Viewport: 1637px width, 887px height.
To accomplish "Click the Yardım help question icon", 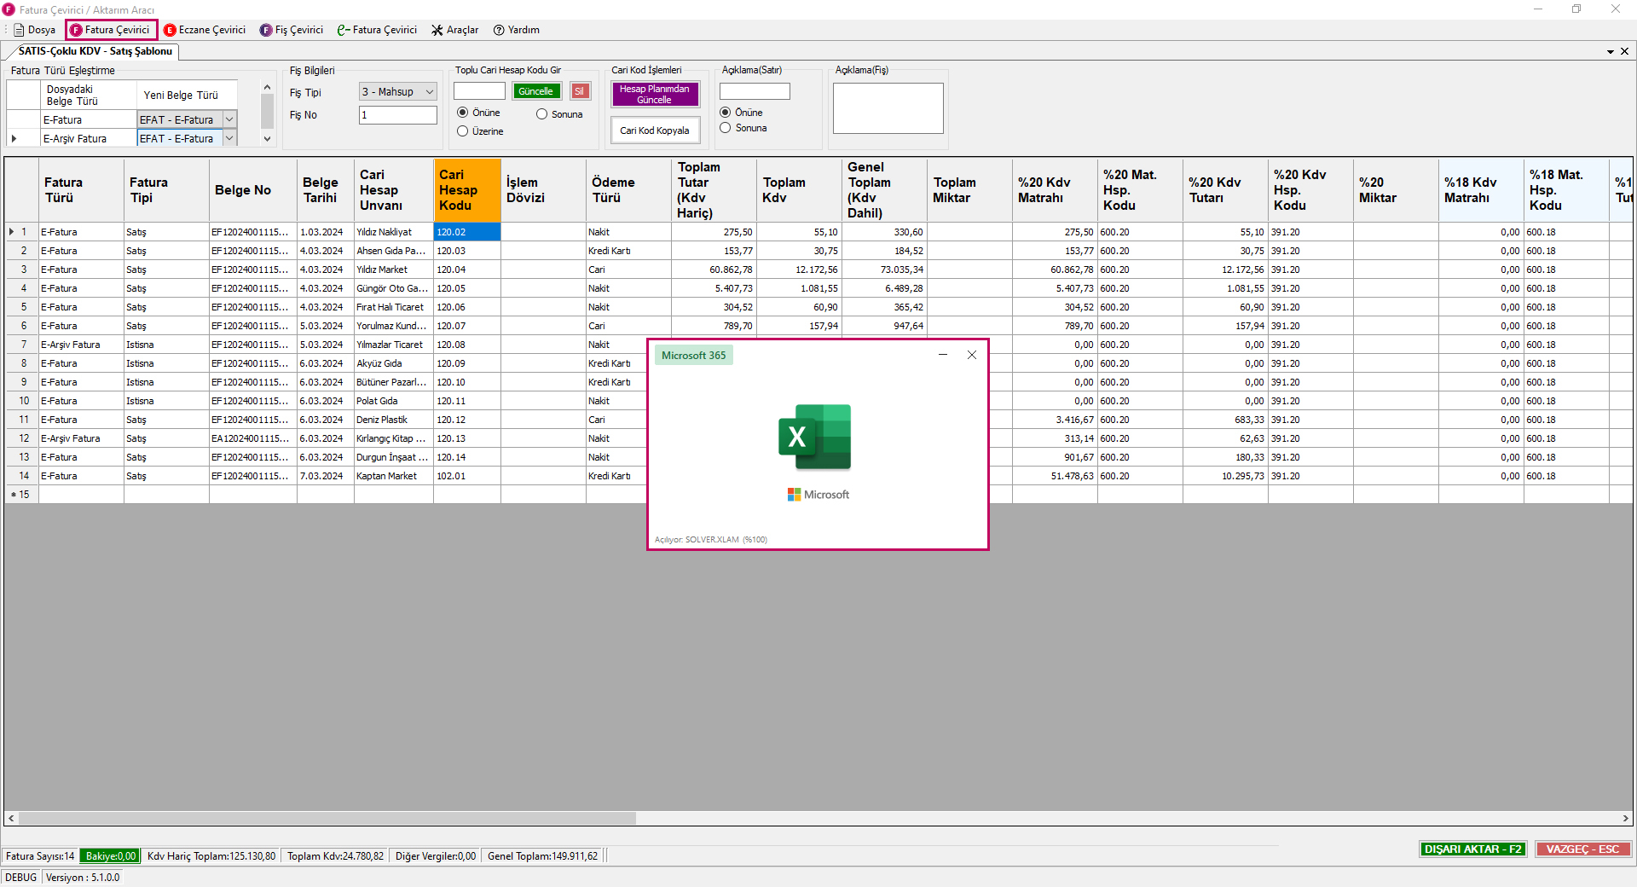I will [x=499, y=30].
